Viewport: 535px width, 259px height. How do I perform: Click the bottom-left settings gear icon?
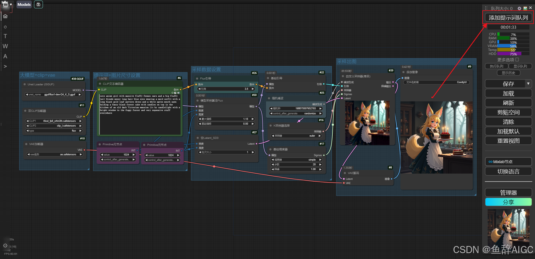[5, 246]
